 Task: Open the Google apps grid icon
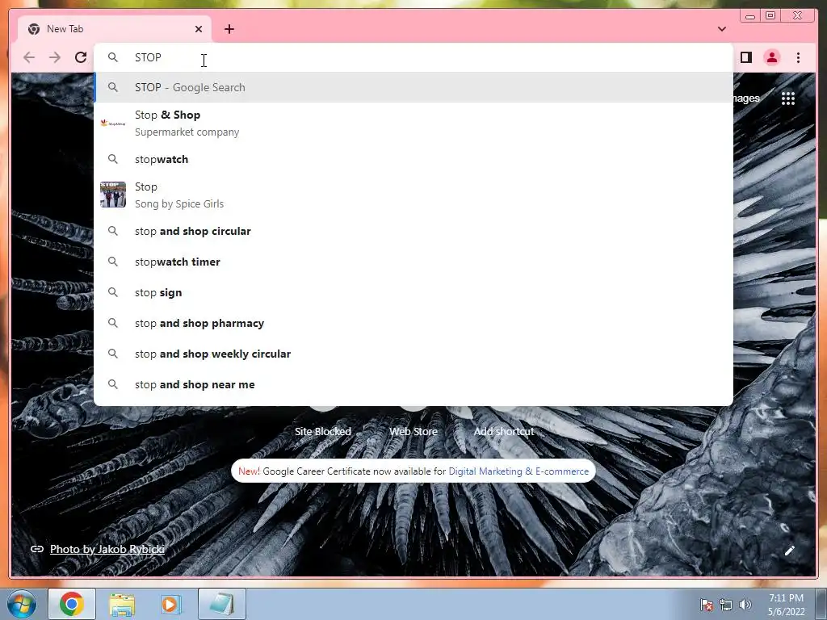[788, 98]
